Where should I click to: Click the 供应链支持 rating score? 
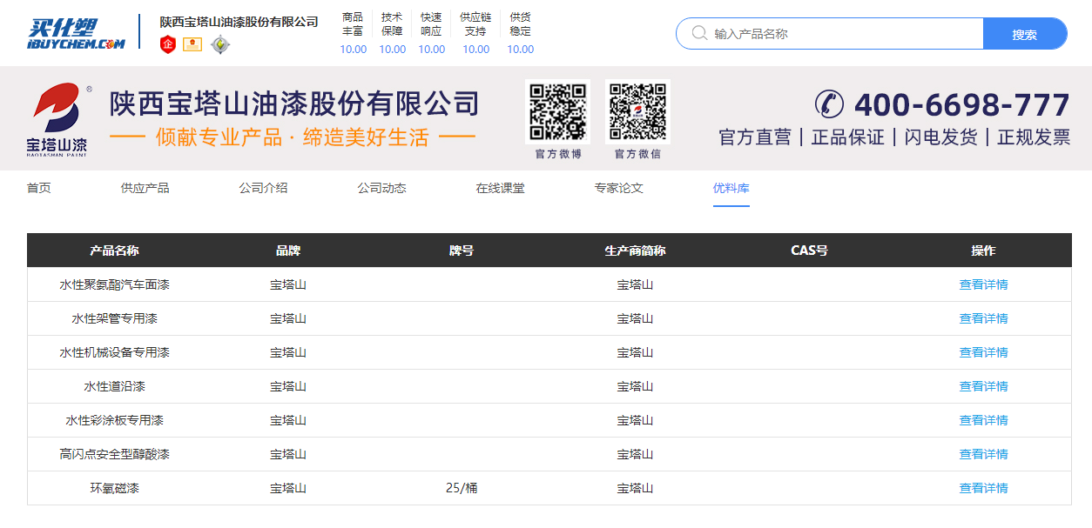point(476,50)
